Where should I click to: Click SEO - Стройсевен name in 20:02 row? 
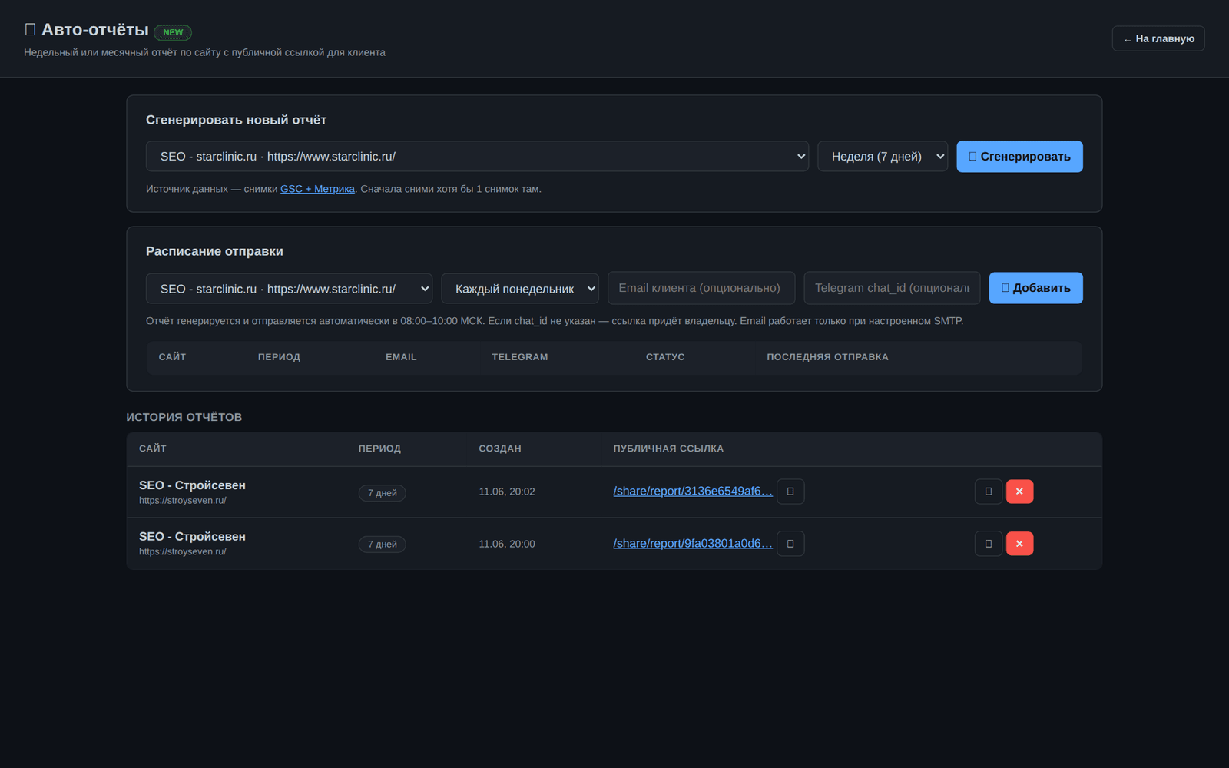(x=192, y=485)
